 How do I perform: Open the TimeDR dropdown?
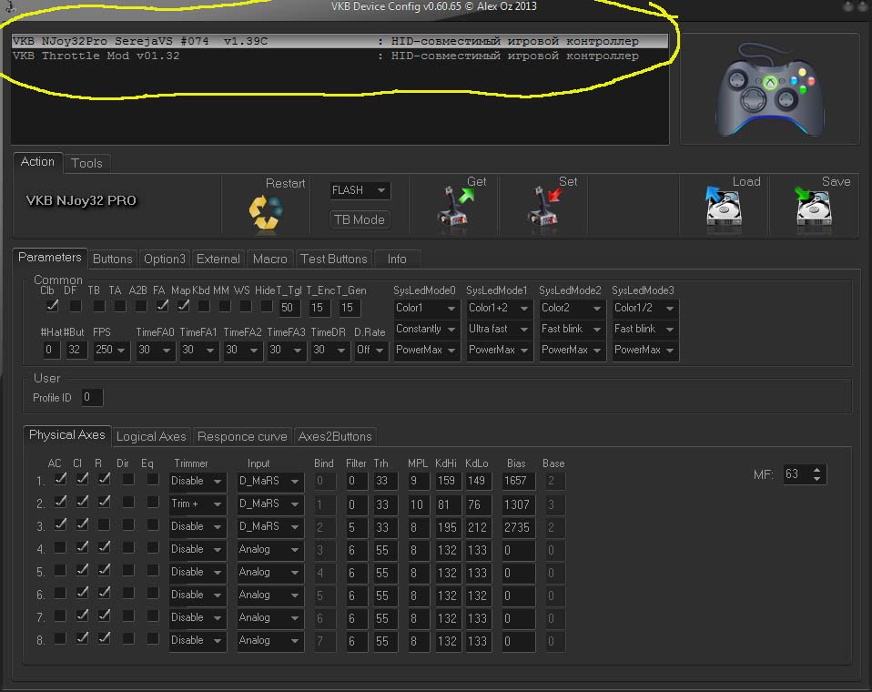(330, 350)
